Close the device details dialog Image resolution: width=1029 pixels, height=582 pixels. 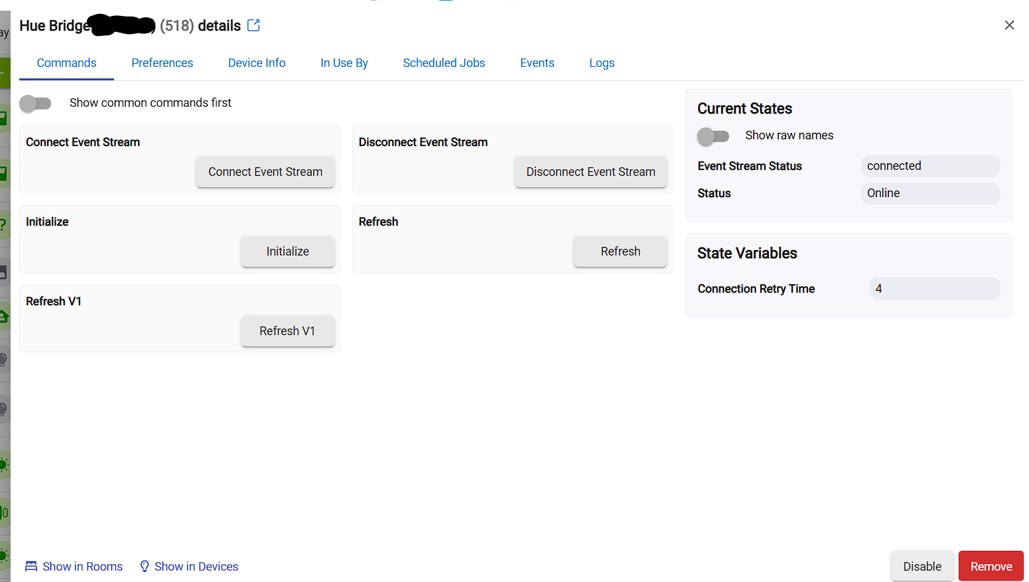(x=1009, y=25)
